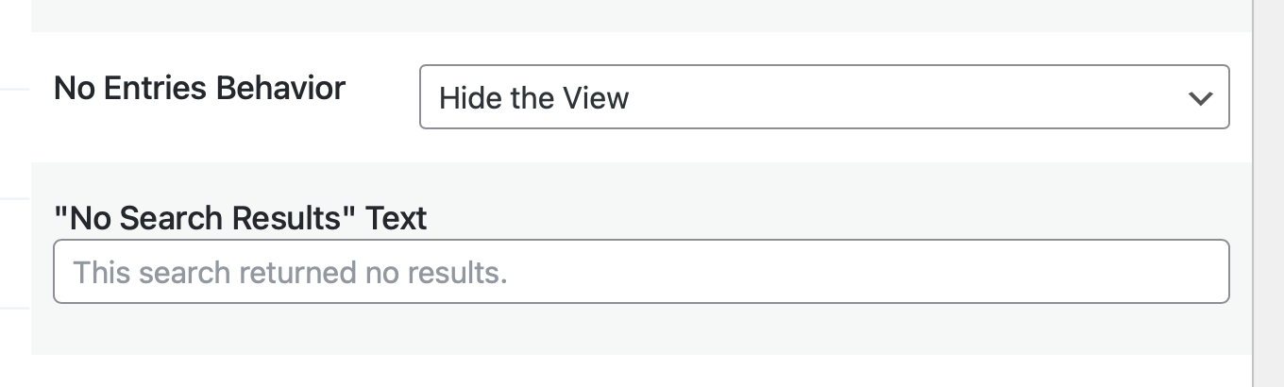
Task: Click the vertical scrollbar on the right
Action: 1268,189
